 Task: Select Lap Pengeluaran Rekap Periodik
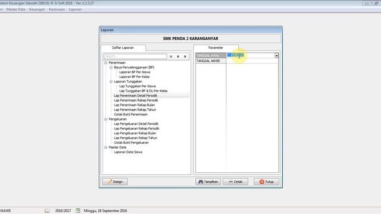click(x=136, y=128)
